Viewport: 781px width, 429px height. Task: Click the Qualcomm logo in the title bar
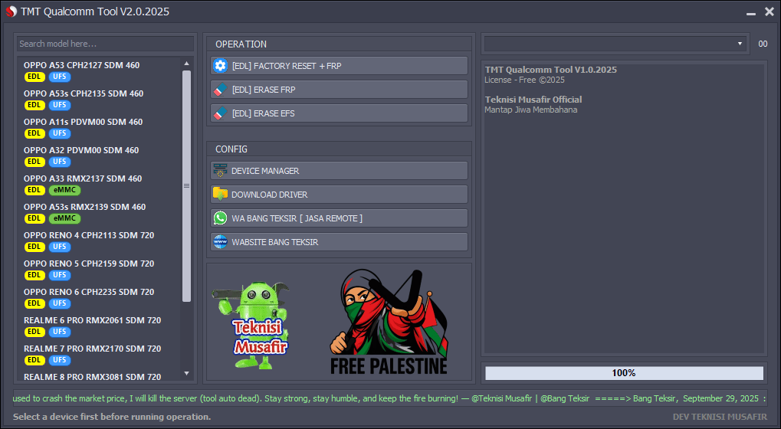tap(11, 11)
